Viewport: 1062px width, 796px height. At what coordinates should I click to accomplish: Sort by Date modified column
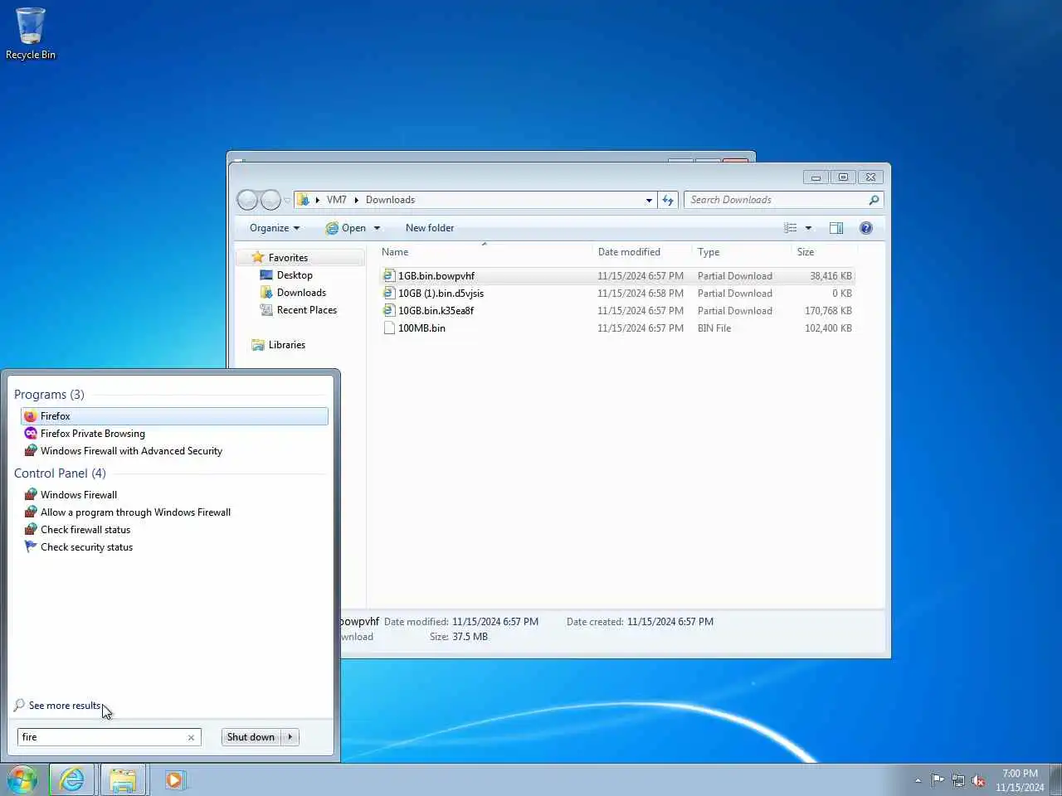642,252
